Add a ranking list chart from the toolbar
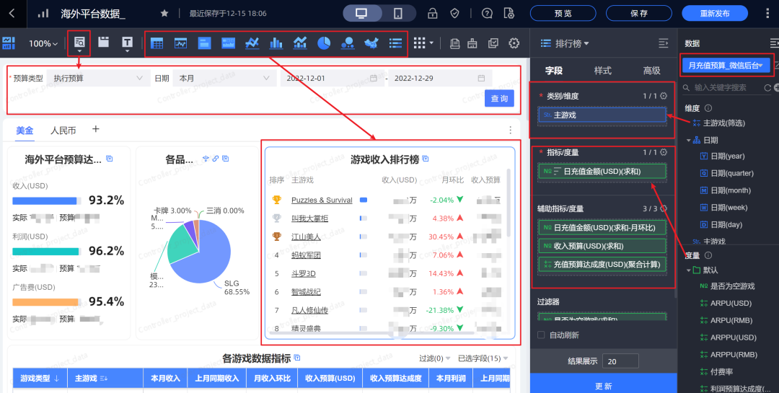Screen dimensions: 779x393 pyautogui.click(x=395, y=43)
